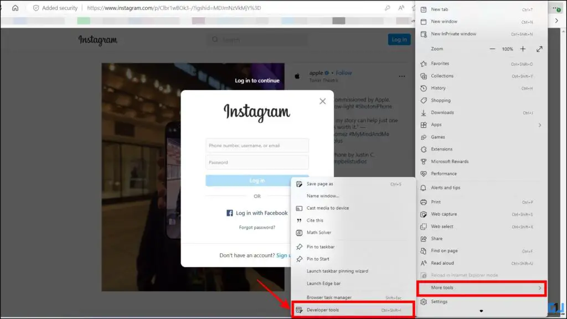Click Forgot password link

click(257, 227)
